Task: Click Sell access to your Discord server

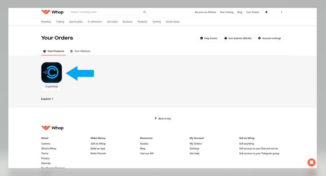Action: (x=259, y=149)
